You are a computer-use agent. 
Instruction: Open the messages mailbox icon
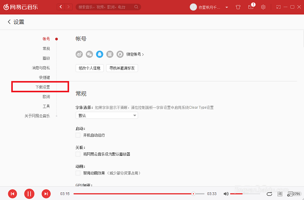tap(251, 7)
